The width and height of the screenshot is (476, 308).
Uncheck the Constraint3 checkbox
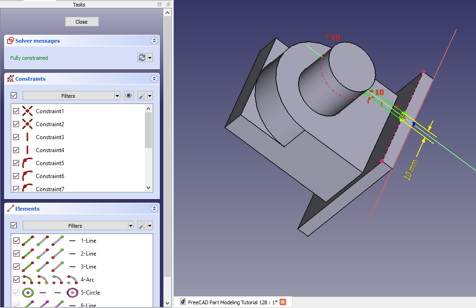pos(16,137)
